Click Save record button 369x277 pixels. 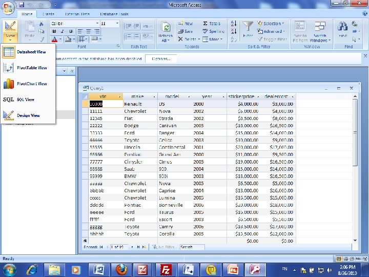pos(186,31)
